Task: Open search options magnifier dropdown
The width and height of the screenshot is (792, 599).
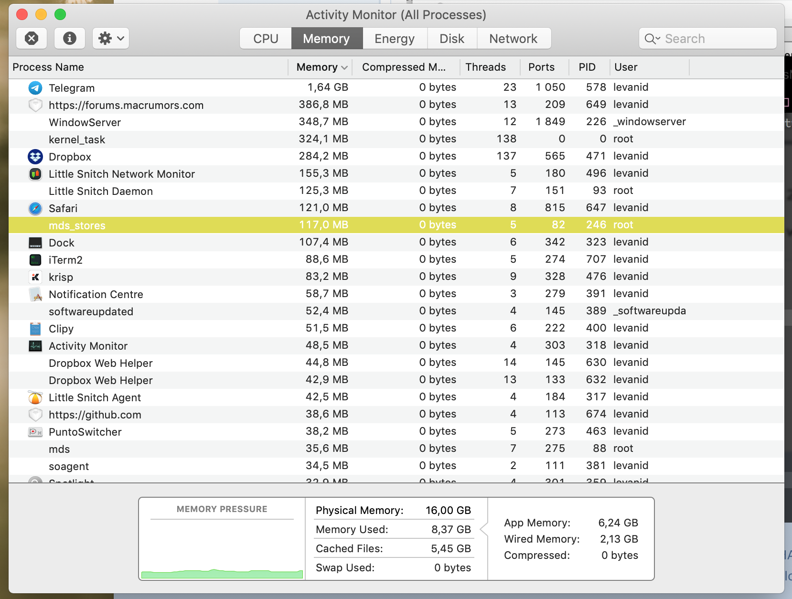Action: [x=653, y=39]
